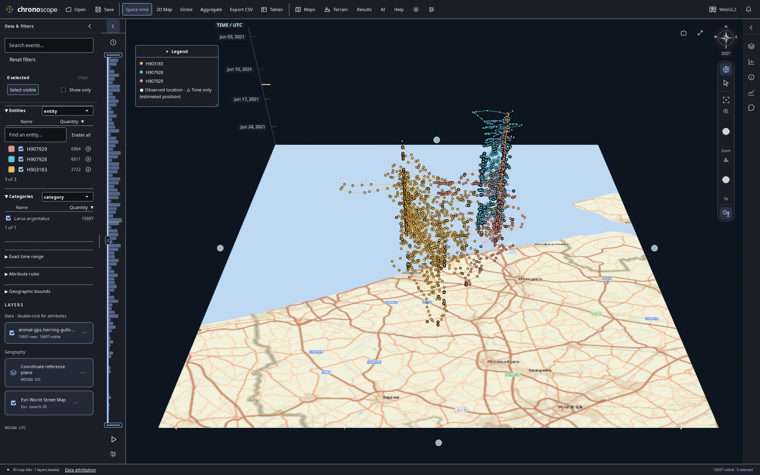Open the category dropdown in Categories section
Viewport: 760px width, 475px height.
pos(67,197)
